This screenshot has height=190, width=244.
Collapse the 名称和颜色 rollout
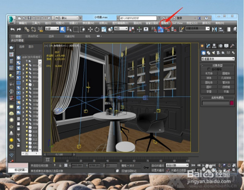tap(218, 98)
